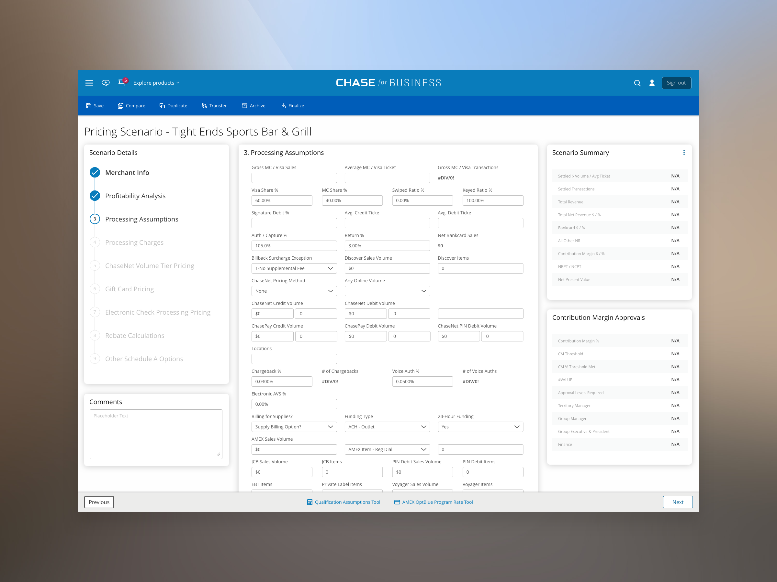The width and height of the screenshot is (777, 582).
Task: Click the Return % field
Action: click(x=387, y=245)
